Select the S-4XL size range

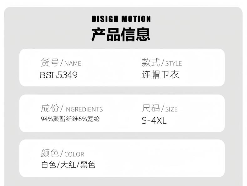pos(154,121)
